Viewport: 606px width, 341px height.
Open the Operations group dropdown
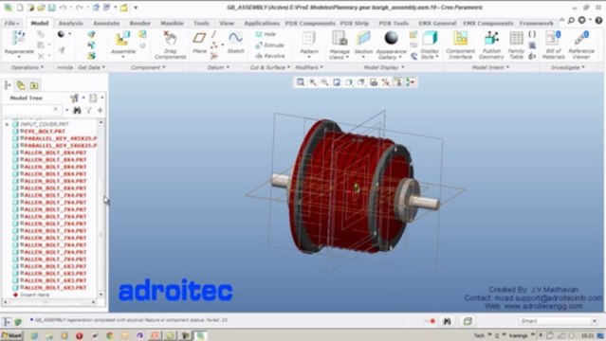point(28,67)
